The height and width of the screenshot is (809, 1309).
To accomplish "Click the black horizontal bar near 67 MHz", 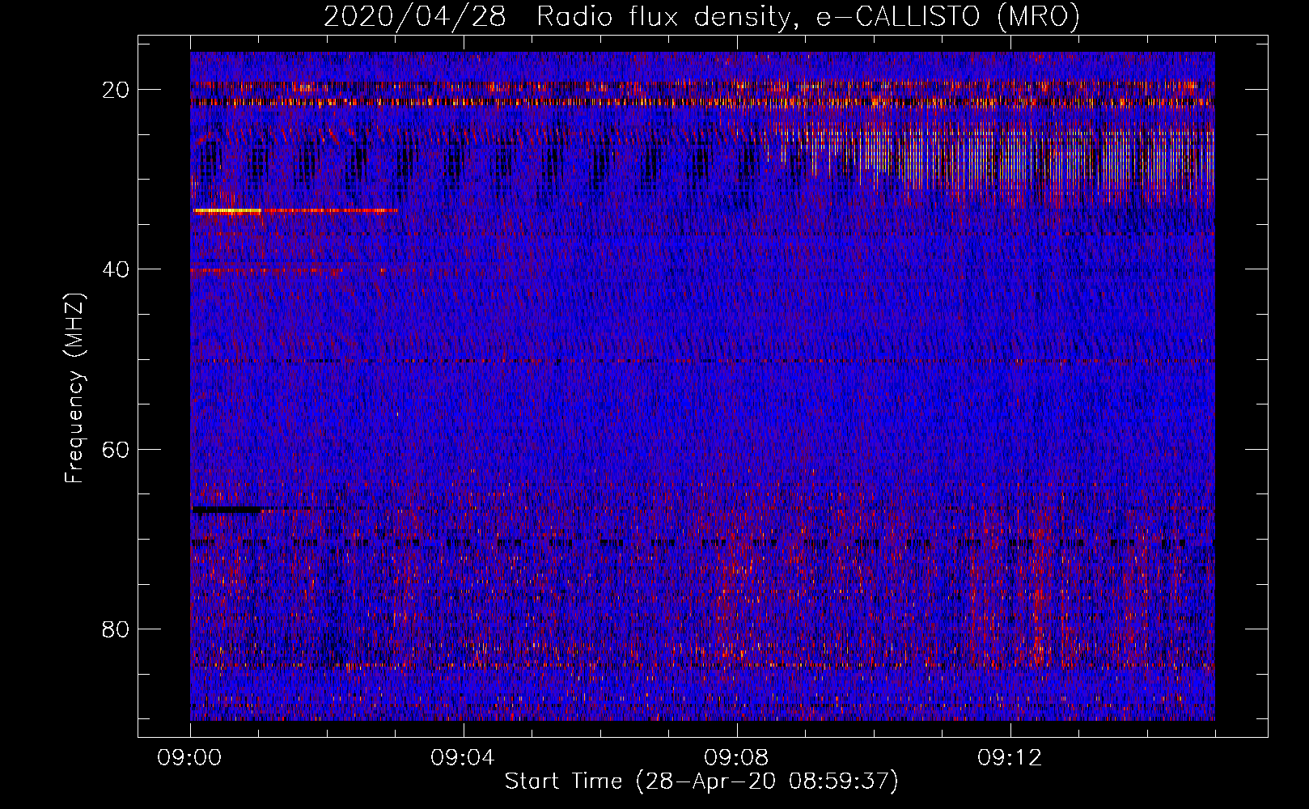I will point(227,510).
